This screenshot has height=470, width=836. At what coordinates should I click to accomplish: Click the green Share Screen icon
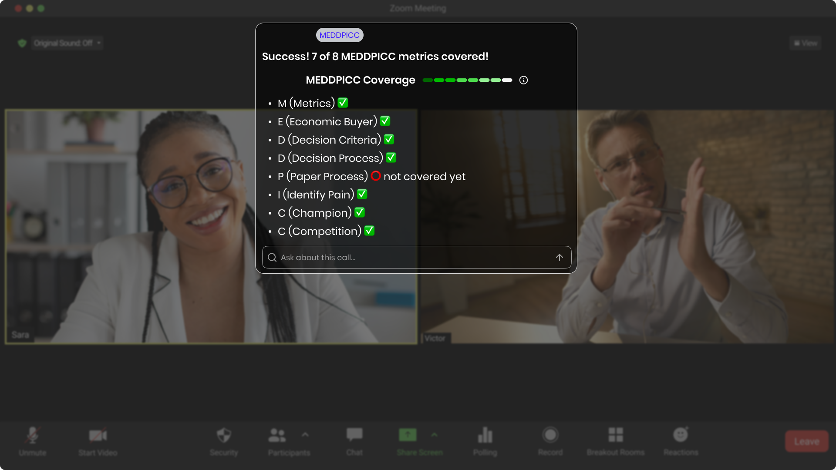(x=408, y=435)
